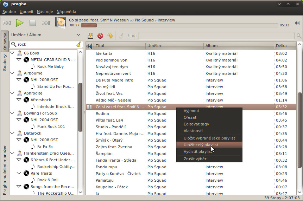Click the volume speaker icon
Viewport: 303px width, 201px height.
[297, 23]
